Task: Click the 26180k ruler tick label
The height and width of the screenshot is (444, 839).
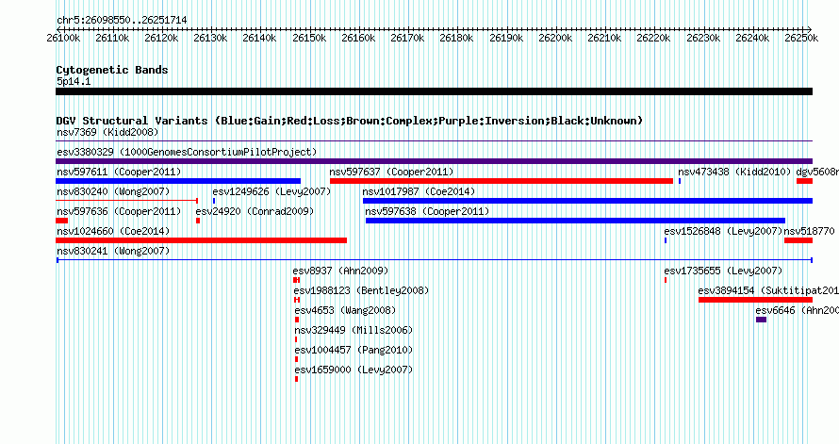Action: coord(456,38)
